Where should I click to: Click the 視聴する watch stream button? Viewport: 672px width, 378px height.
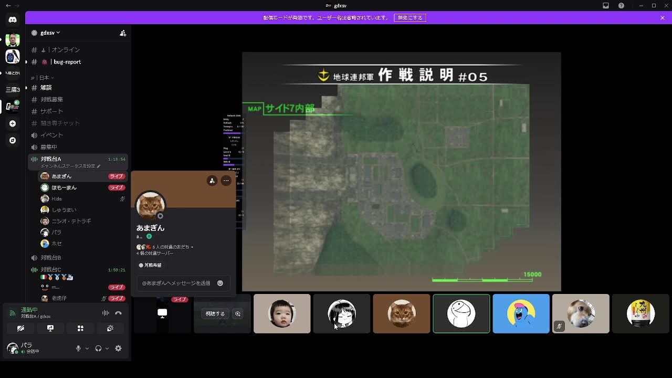215,313
